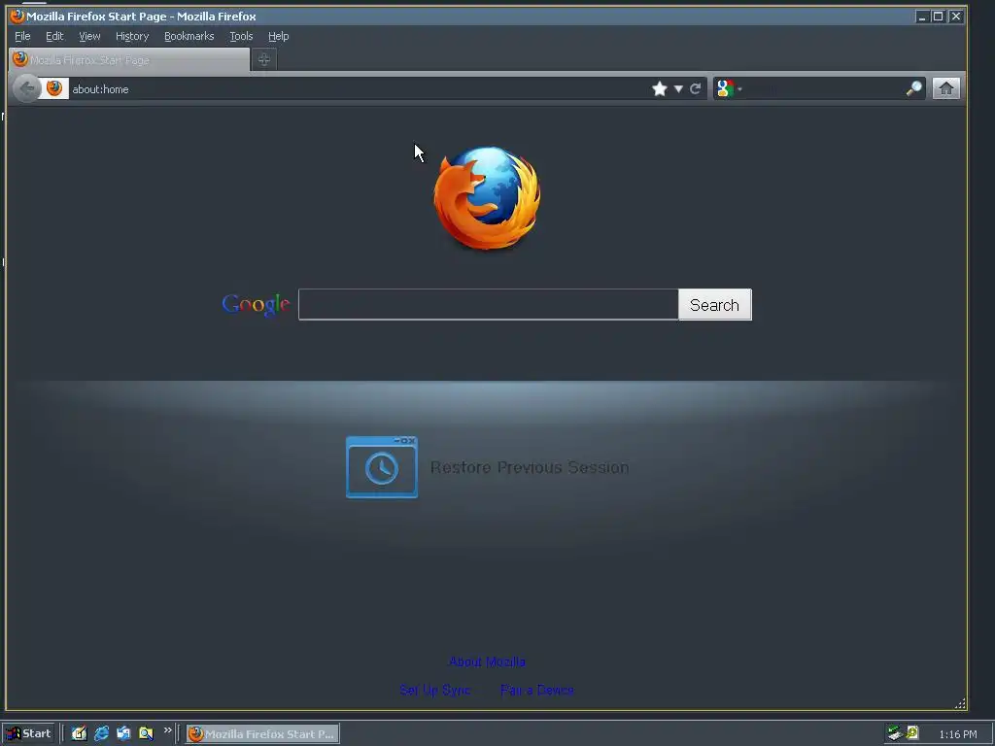Click the second system tray icon

(911, 733)
